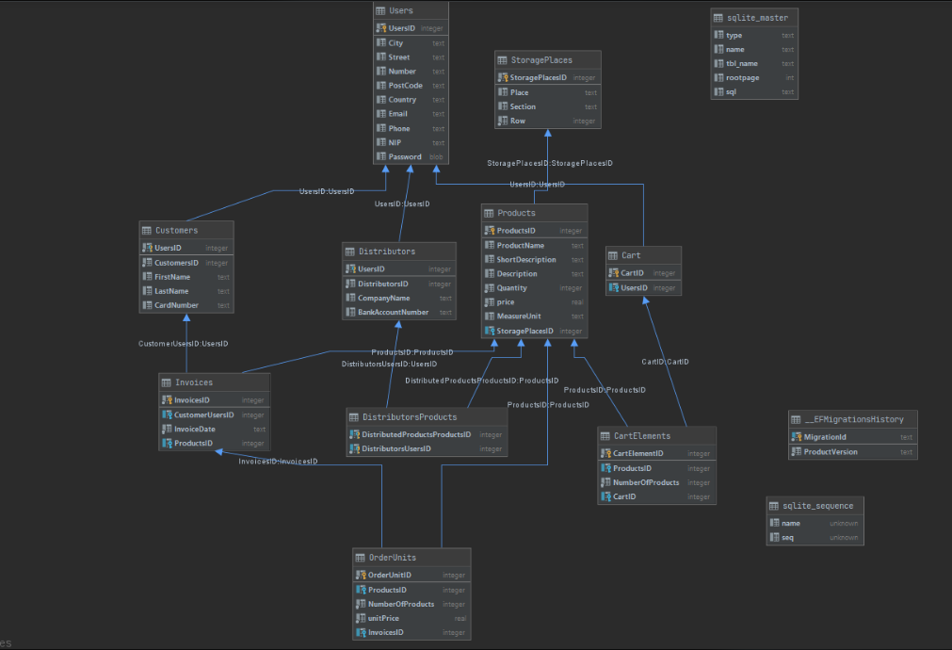The height and width of the screenshot is (650, 952).
Task: Click the column icon beside price in Products
Action: [x=490, y=301]
